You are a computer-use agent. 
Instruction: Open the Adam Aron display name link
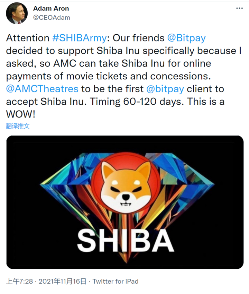coord(50,8)
